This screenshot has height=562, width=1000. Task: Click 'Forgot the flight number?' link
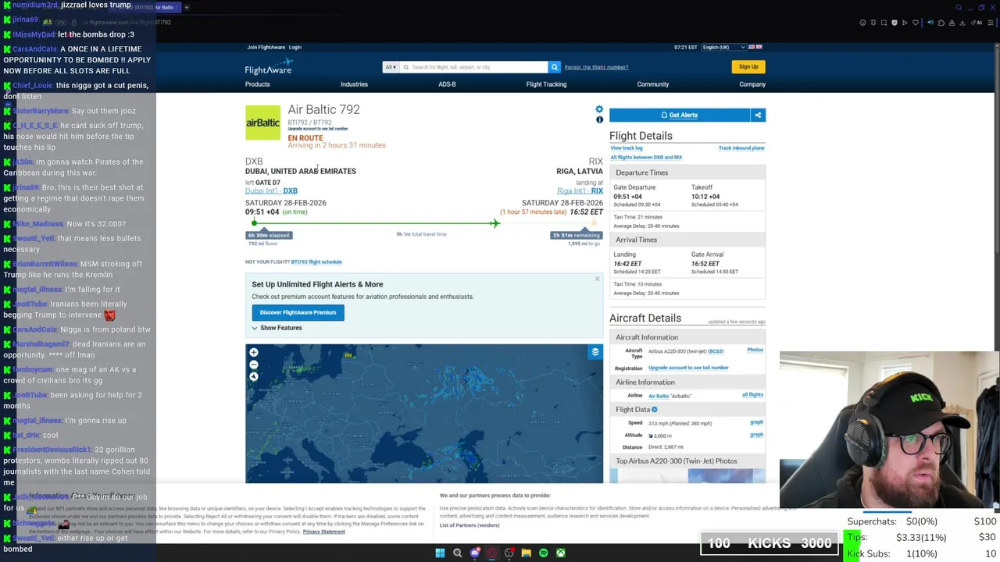pos(596,67)
